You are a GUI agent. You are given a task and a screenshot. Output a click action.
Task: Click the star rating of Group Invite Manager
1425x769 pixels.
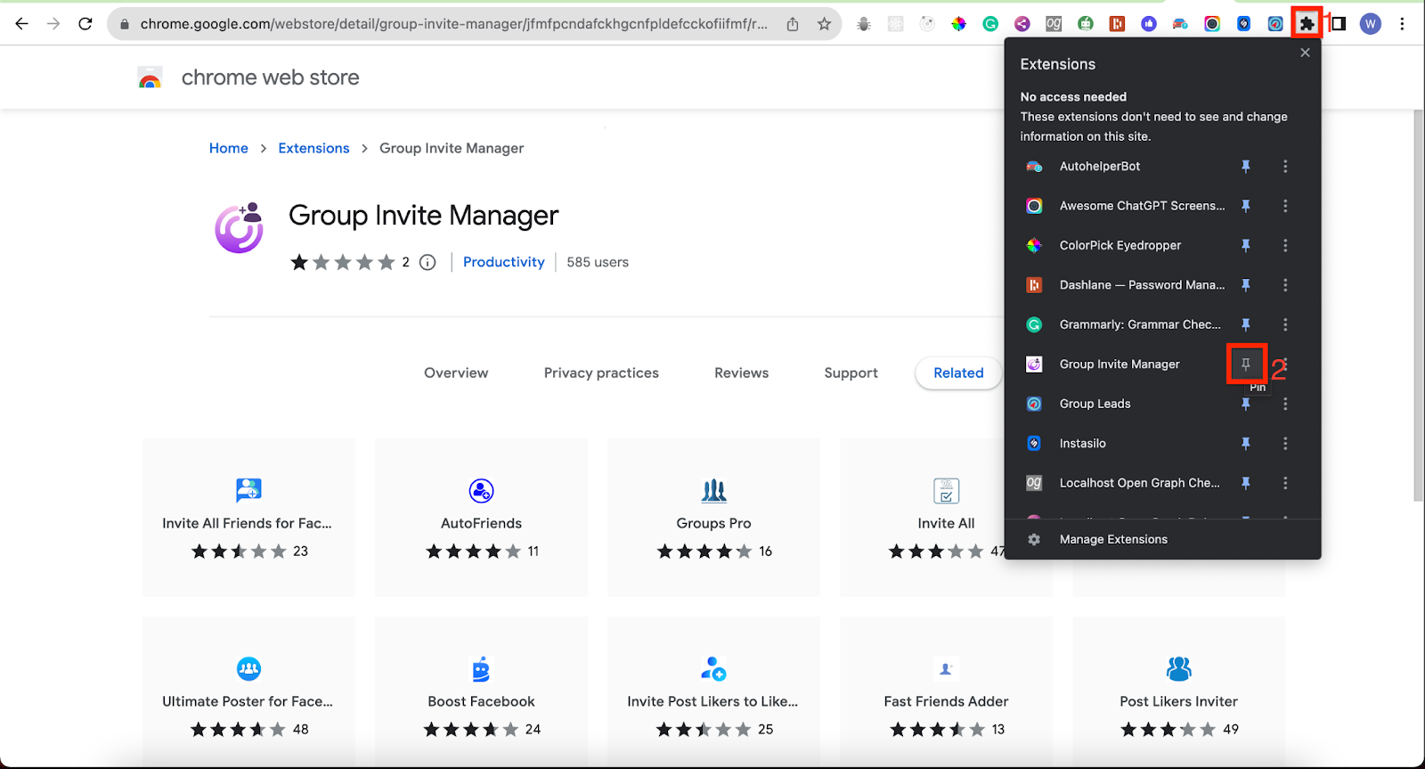pyautogui.click(x=343, y=262)
